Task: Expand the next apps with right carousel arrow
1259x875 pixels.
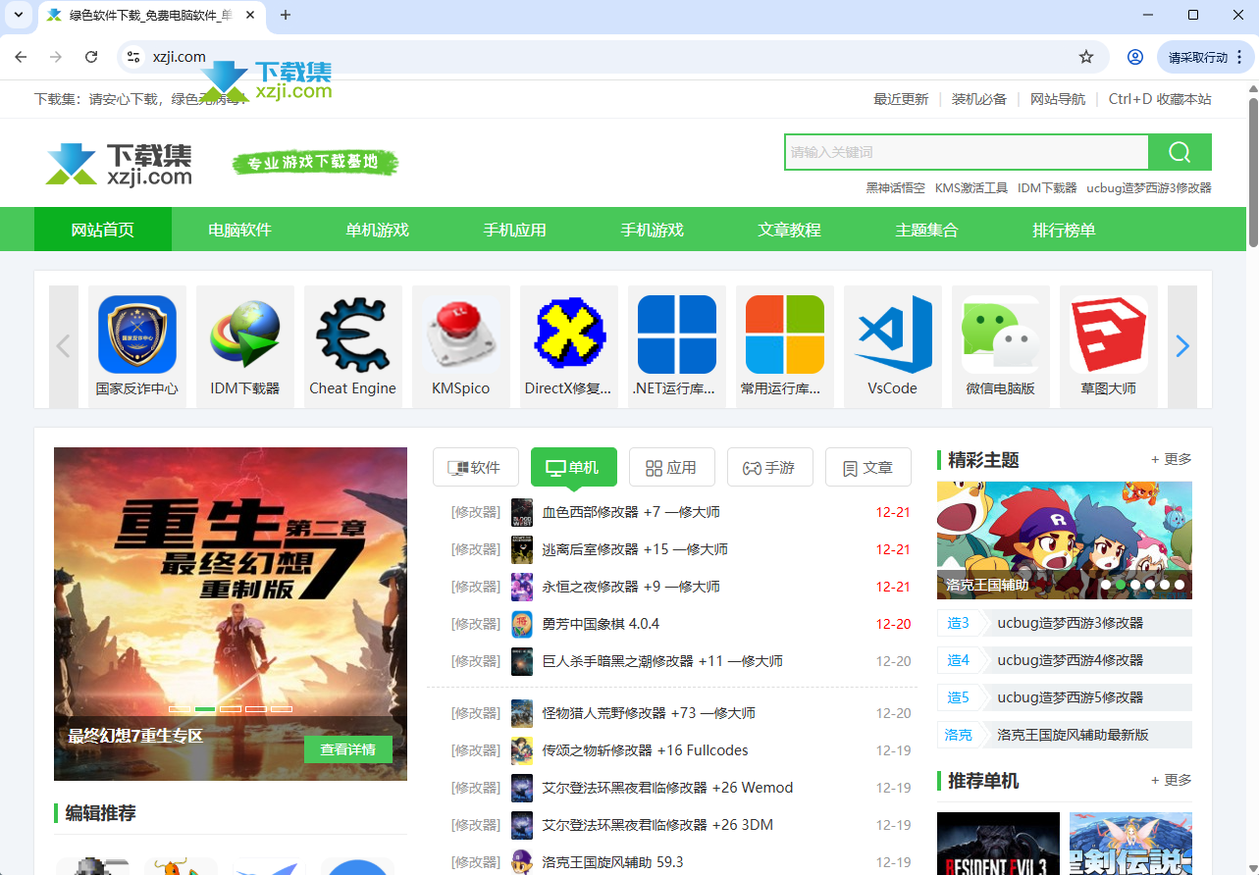Action: [x=1181, y=346]
